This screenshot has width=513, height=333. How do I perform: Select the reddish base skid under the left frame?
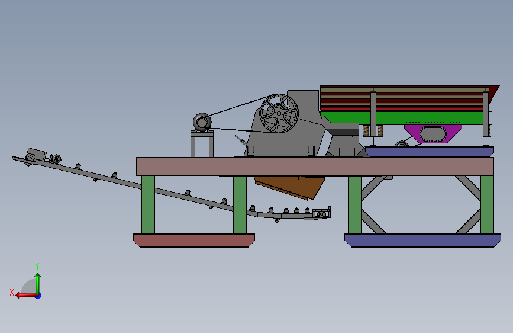click(194, 241)
